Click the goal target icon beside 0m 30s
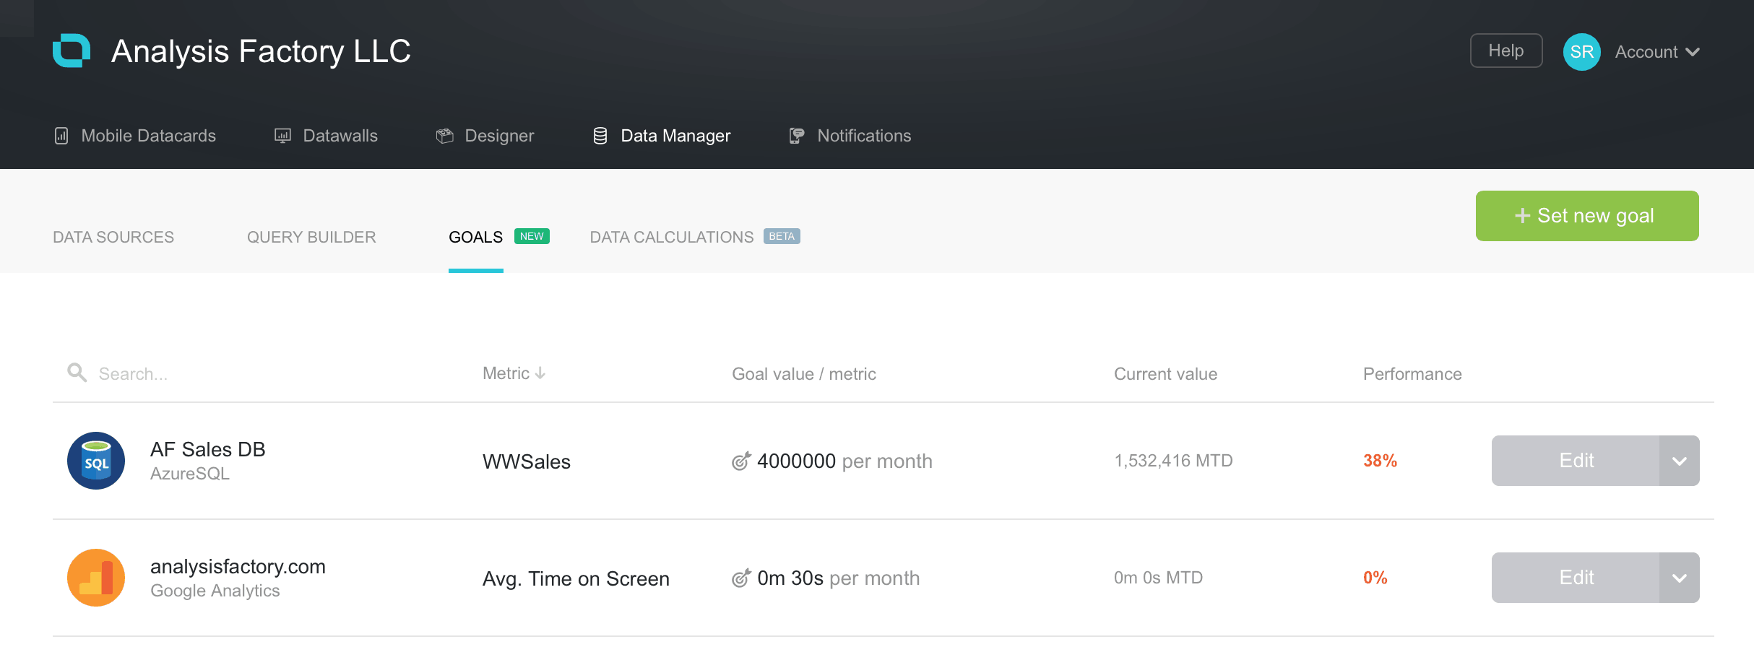 740,578
